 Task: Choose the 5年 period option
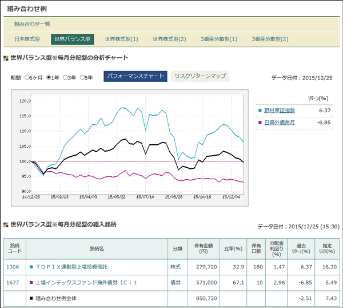(83, 77)
